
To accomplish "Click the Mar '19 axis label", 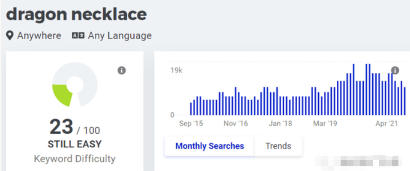I will (325, 124).
